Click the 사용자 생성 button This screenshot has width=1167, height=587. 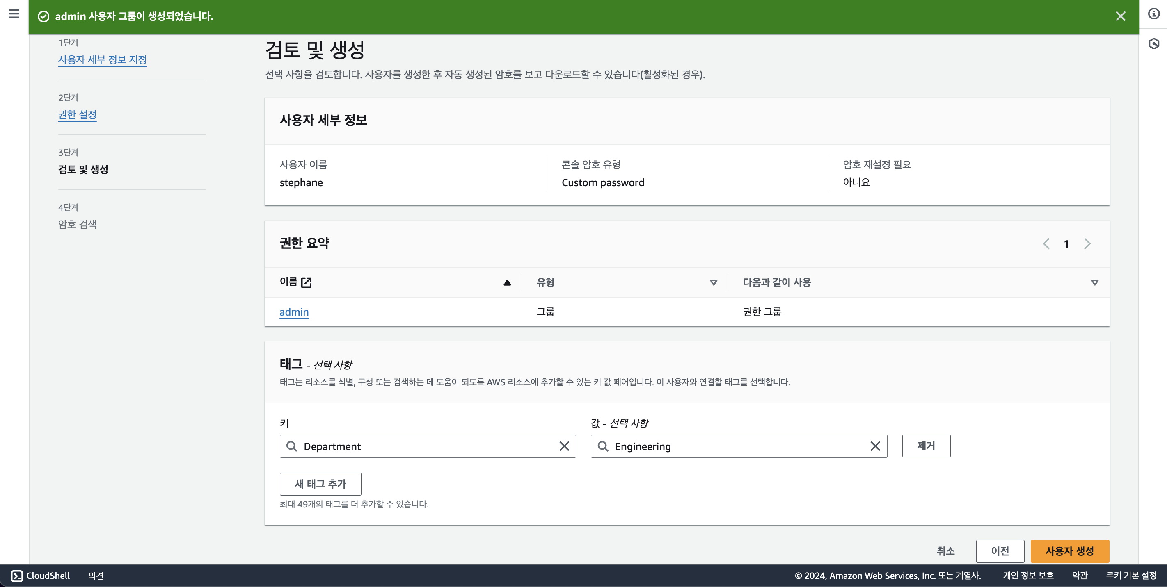coord(1069,551)
